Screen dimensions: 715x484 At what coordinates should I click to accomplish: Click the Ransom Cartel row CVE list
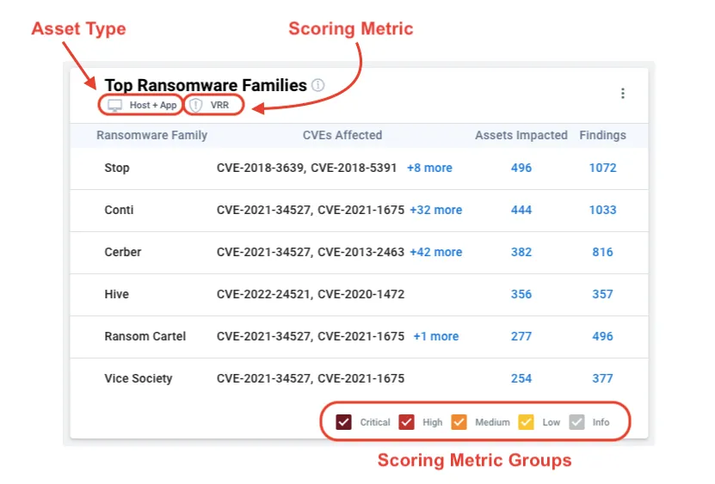pos(310,336)
